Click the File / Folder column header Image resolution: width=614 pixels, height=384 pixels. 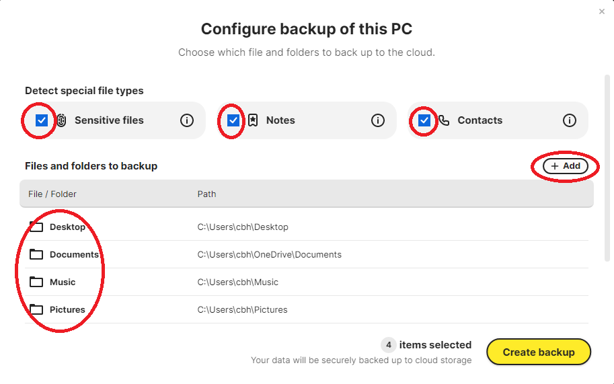(52, 194)
